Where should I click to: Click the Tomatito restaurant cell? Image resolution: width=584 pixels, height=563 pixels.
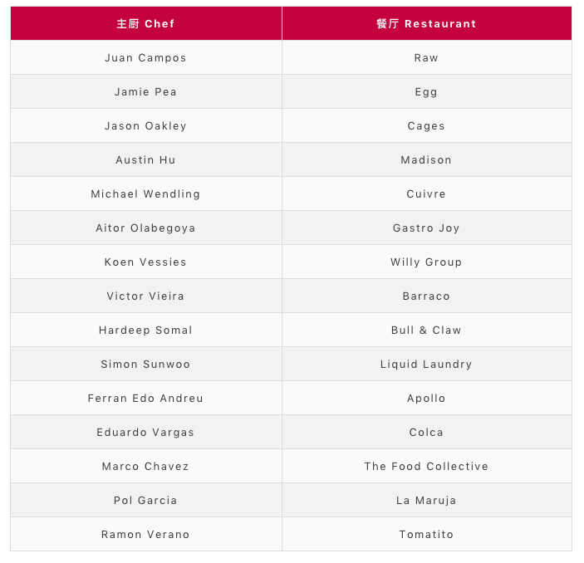coord(427,534)
